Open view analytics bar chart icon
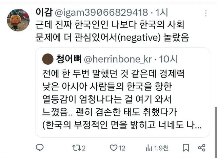217x158 pixels. point(149,148)
